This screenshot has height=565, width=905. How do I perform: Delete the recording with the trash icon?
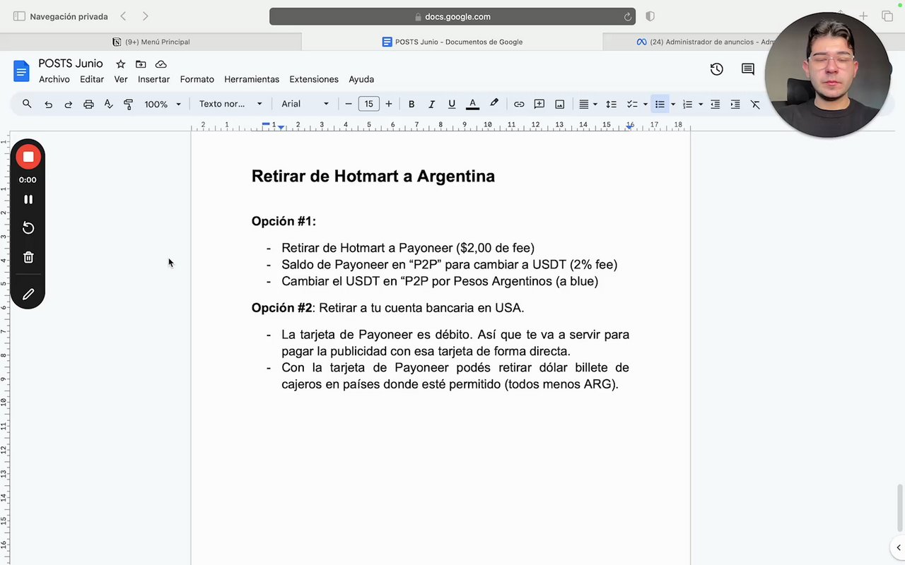[x=28, y=257]
